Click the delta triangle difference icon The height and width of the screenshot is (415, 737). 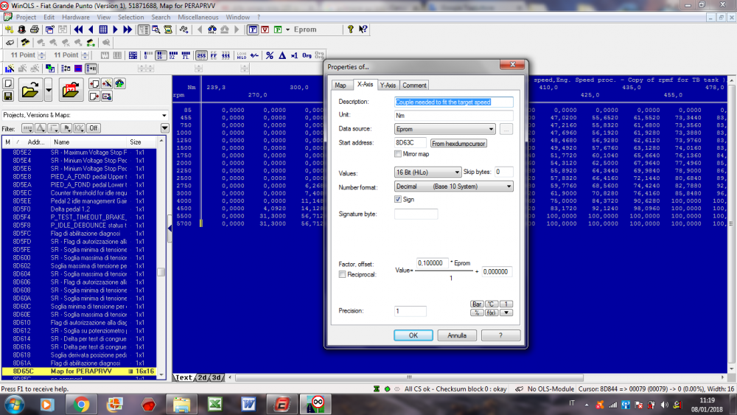tap(282, 55)
